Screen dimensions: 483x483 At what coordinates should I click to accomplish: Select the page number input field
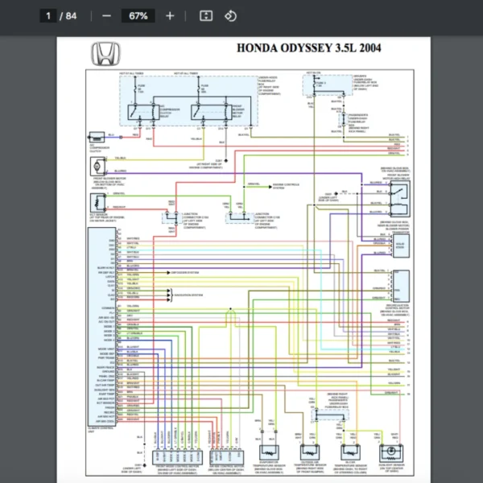[48, 16]
